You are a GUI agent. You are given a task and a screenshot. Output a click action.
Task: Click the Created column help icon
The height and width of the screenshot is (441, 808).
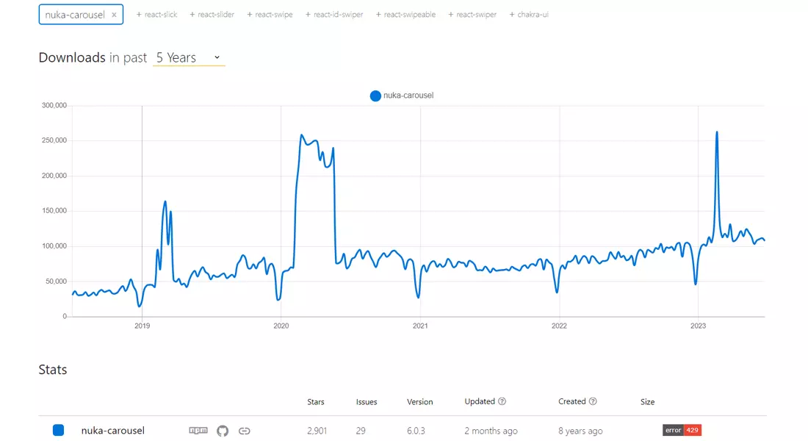point(593,401)
